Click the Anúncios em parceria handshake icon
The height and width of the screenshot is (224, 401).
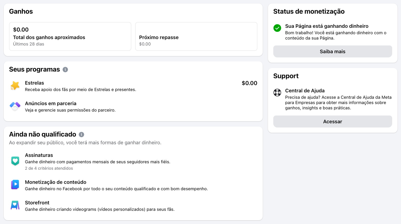point(15,106)
